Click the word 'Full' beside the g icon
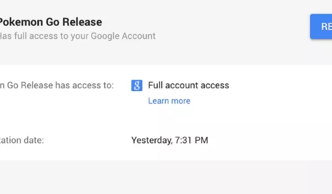 coord(156,85)
